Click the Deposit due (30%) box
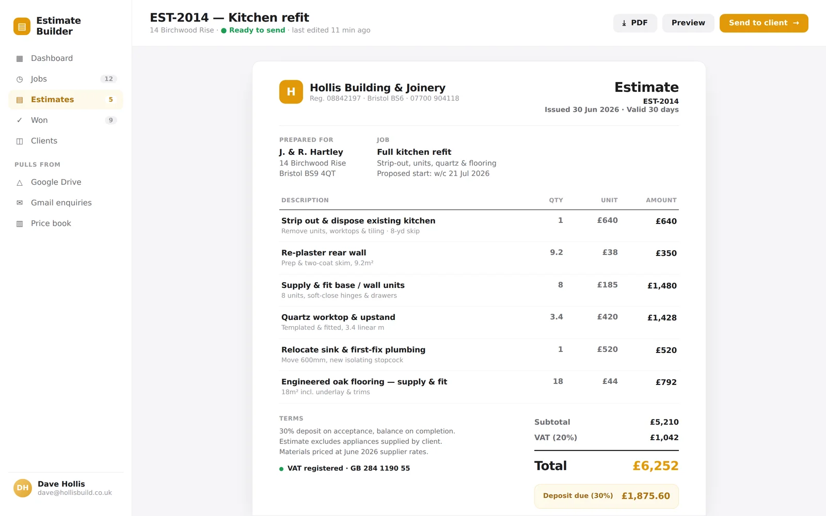The height and width of the screenshot is (516, 826). [x=607, y=496]
